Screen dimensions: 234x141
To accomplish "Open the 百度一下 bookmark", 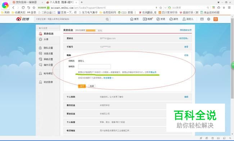I will coord(67,13).
